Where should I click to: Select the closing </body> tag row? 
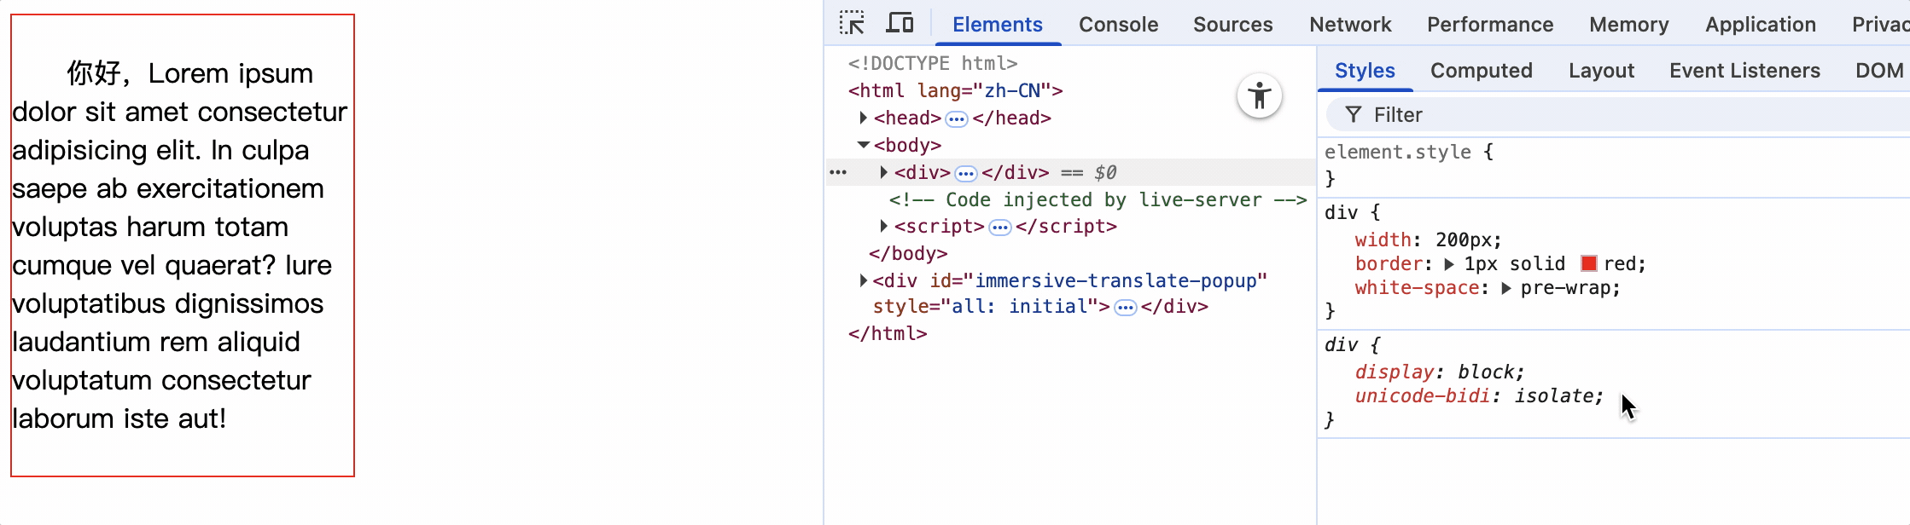tap(908, 253)
